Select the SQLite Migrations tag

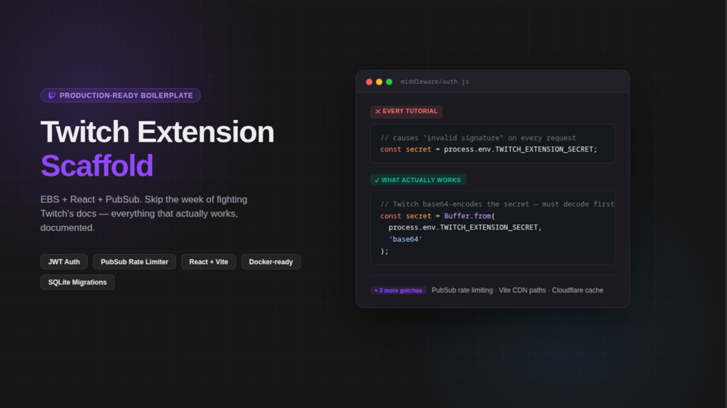pyautogui.click(x=77, y=282)
